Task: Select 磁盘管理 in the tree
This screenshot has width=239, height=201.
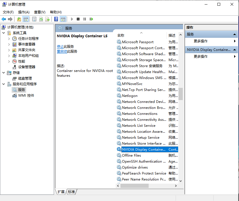Action: coord(25,78)
